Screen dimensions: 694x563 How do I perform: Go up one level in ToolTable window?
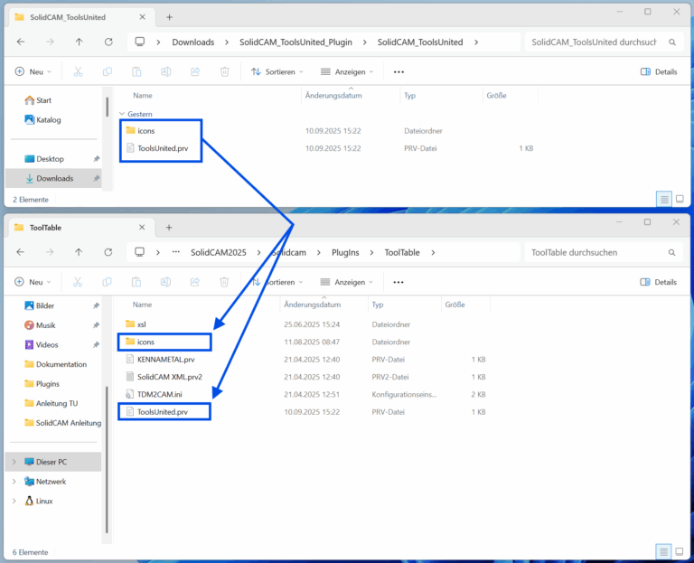pos(79,252)
